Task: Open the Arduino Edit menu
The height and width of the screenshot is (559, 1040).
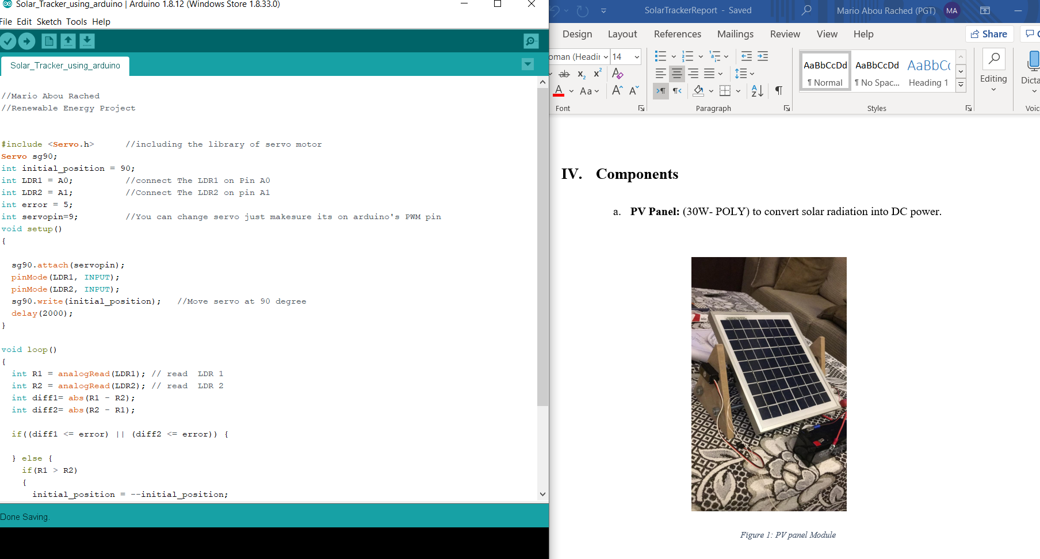Action: pyautogui.click(x=24, y=22)
